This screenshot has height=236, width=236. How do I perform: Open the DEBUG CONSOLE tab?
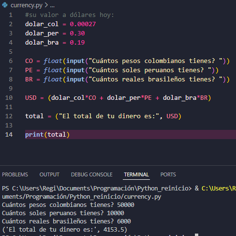pos(92,174)
